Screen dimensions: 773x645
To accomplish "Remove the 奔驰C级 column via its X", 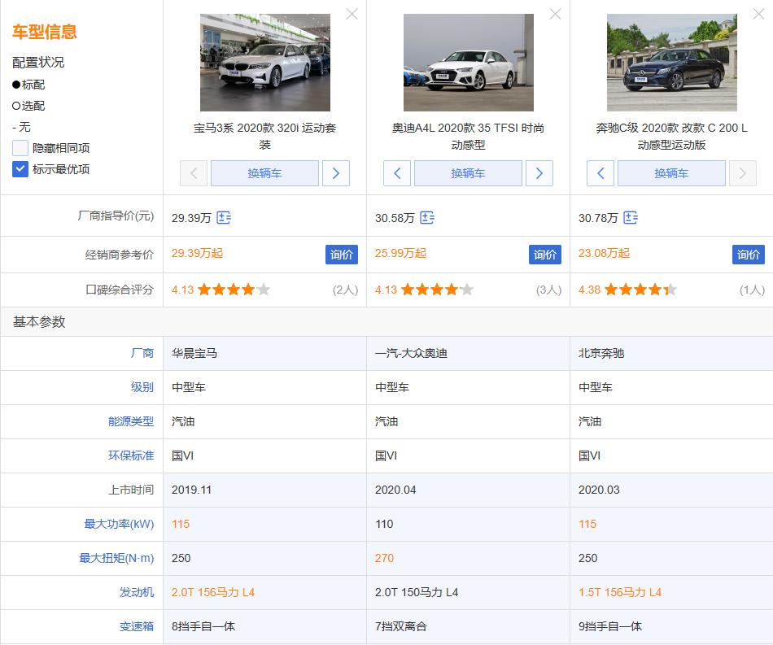I will click(x=758, y=14).
